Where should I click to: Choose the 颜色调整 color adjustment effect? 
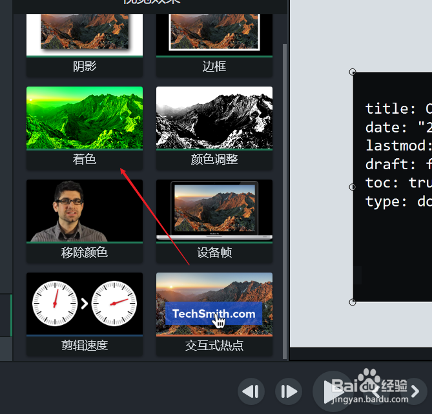[x=214, y=128]
